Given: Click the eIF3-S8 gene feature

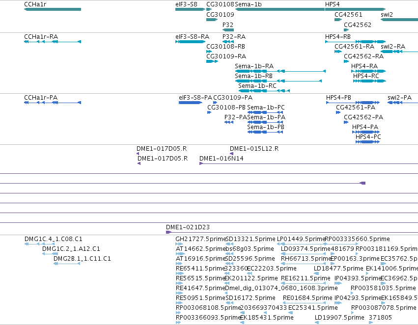Looking at the screenshot, I should click(191, 9).
